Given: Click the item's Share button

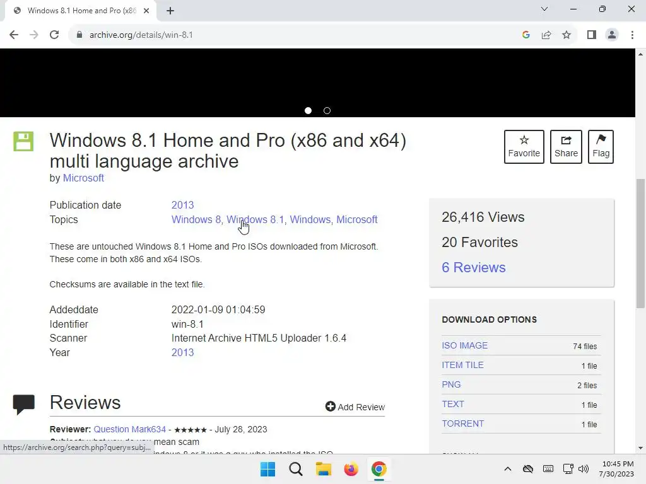Looking at the screenshot, I should coord(566,147).
